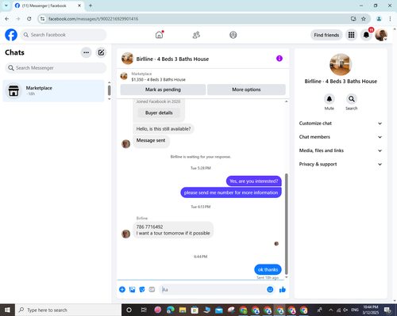Open Windows notification center icon
This screenshot has width=397, height=316.
(388, 310)
